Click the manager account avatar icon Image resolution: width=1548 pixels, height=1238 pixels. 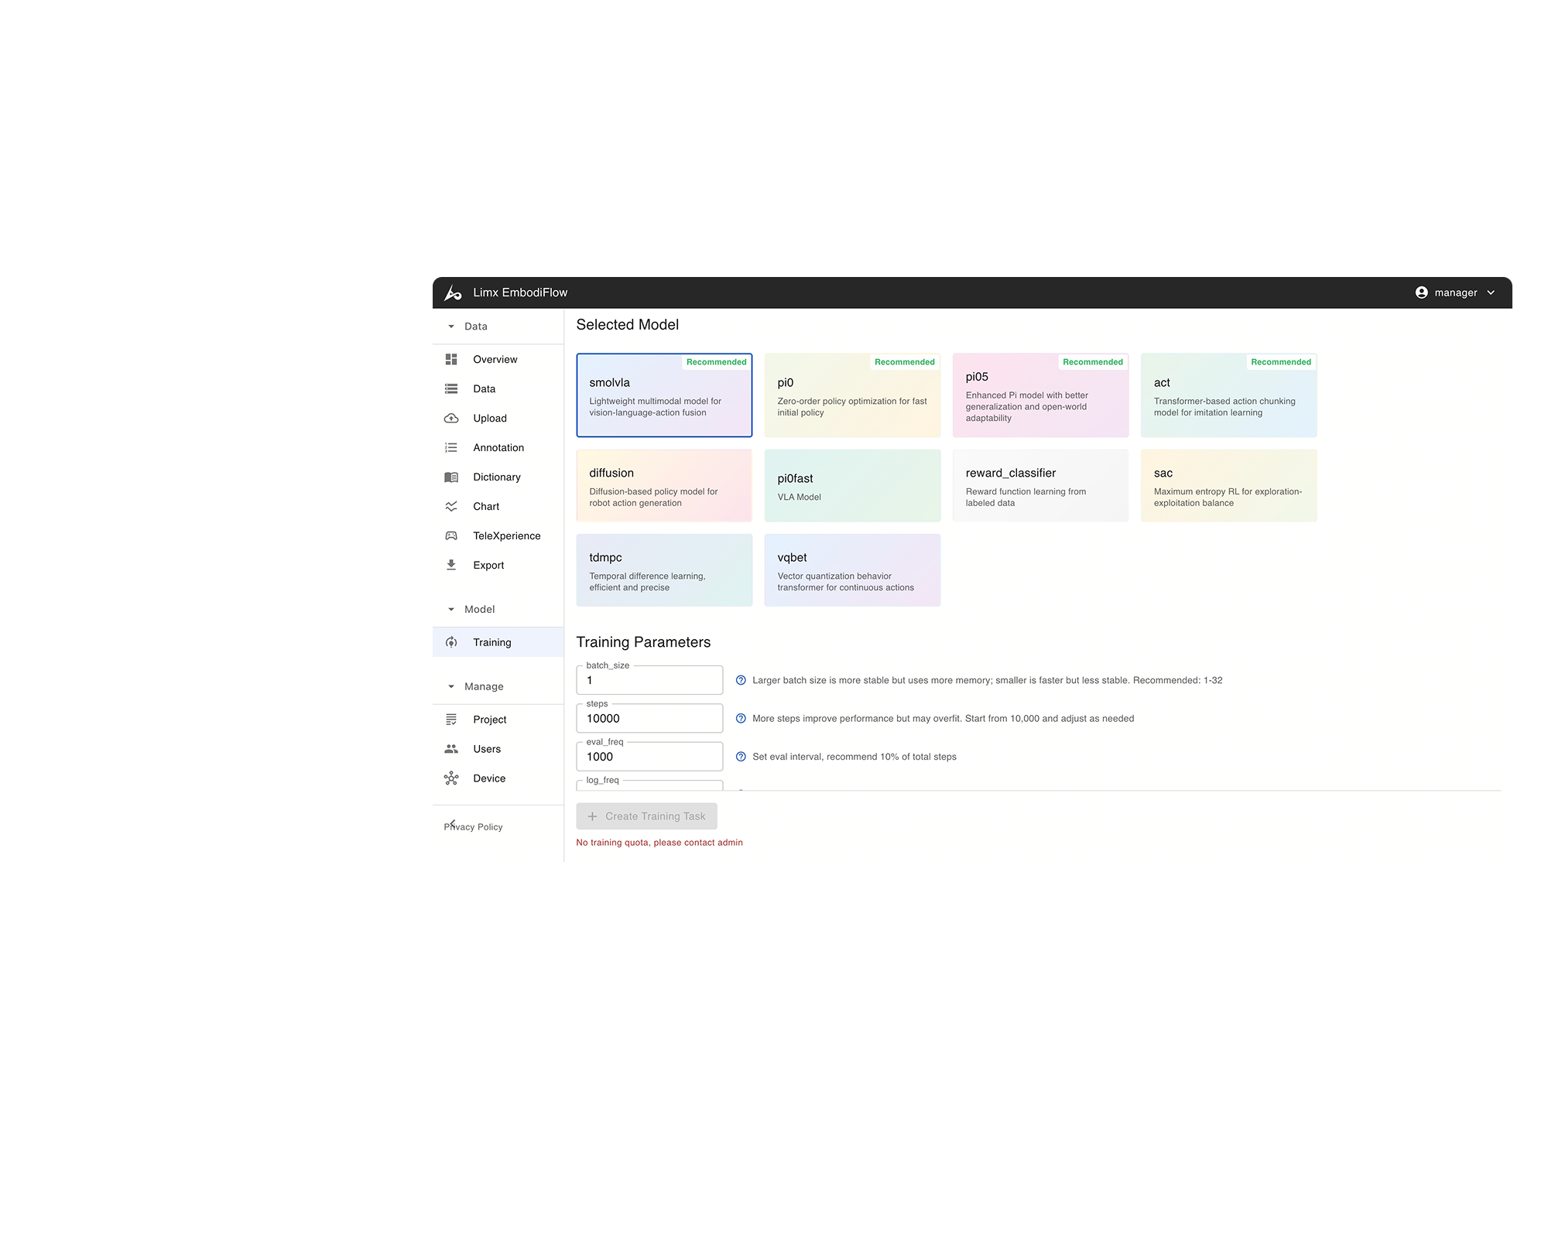coord(1421,292)
